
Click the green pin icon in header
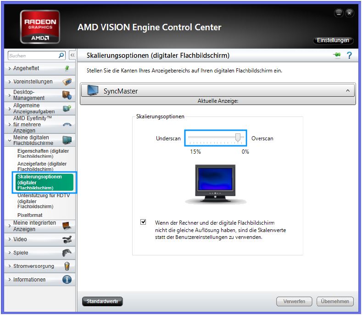pos(337,55)
